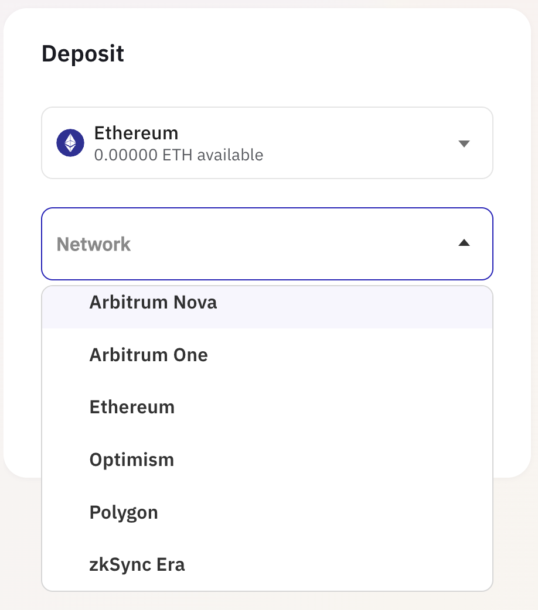Select Arbitrum One as the deposit network
The width and height of the screenshot is (538, 610).
click(x=148, y=355)
